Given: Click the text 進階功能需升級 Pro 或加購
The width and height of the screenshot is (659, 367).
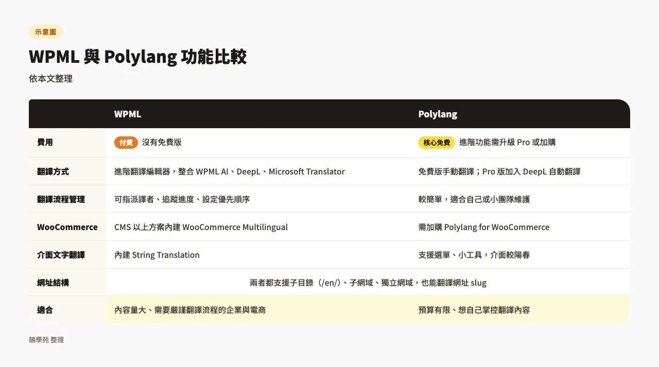Looking at the screenshot, I should click(507, 143).
